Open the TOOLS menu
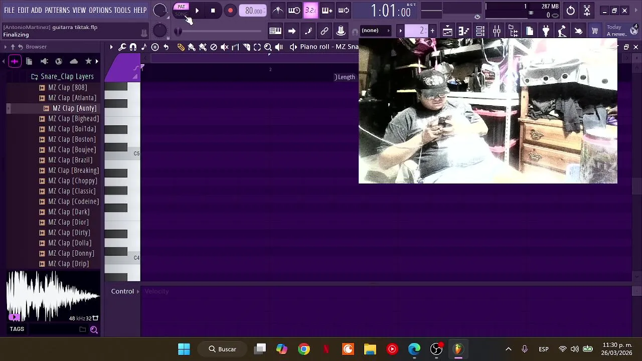Image resolution: width=642 pixels, height=361 pixels. [x=122, y=10]
